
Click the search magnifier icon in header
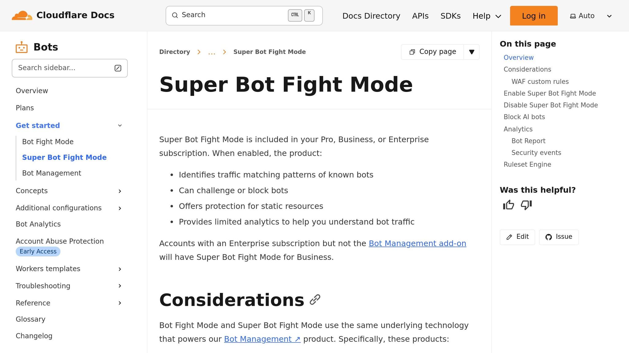click(x=175, y=15)
